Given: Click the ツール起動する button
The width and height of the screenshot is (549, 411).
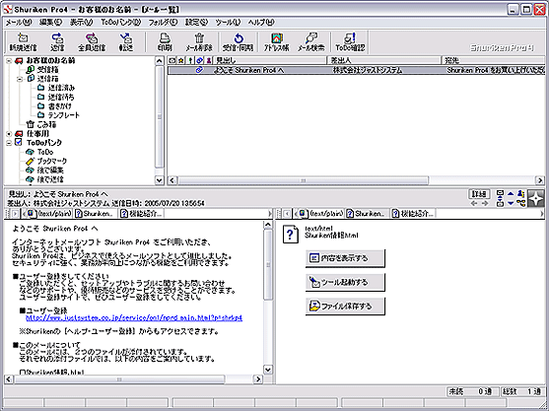Looking at the screenshot, I should point(345,282).
